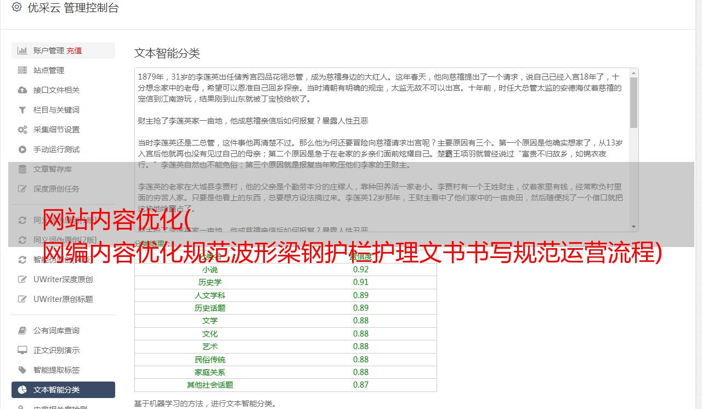Click the edit pencil icon for 深度原创任务
The height and width of the screenshot is (409, 702).
click(x=22, y=189)
